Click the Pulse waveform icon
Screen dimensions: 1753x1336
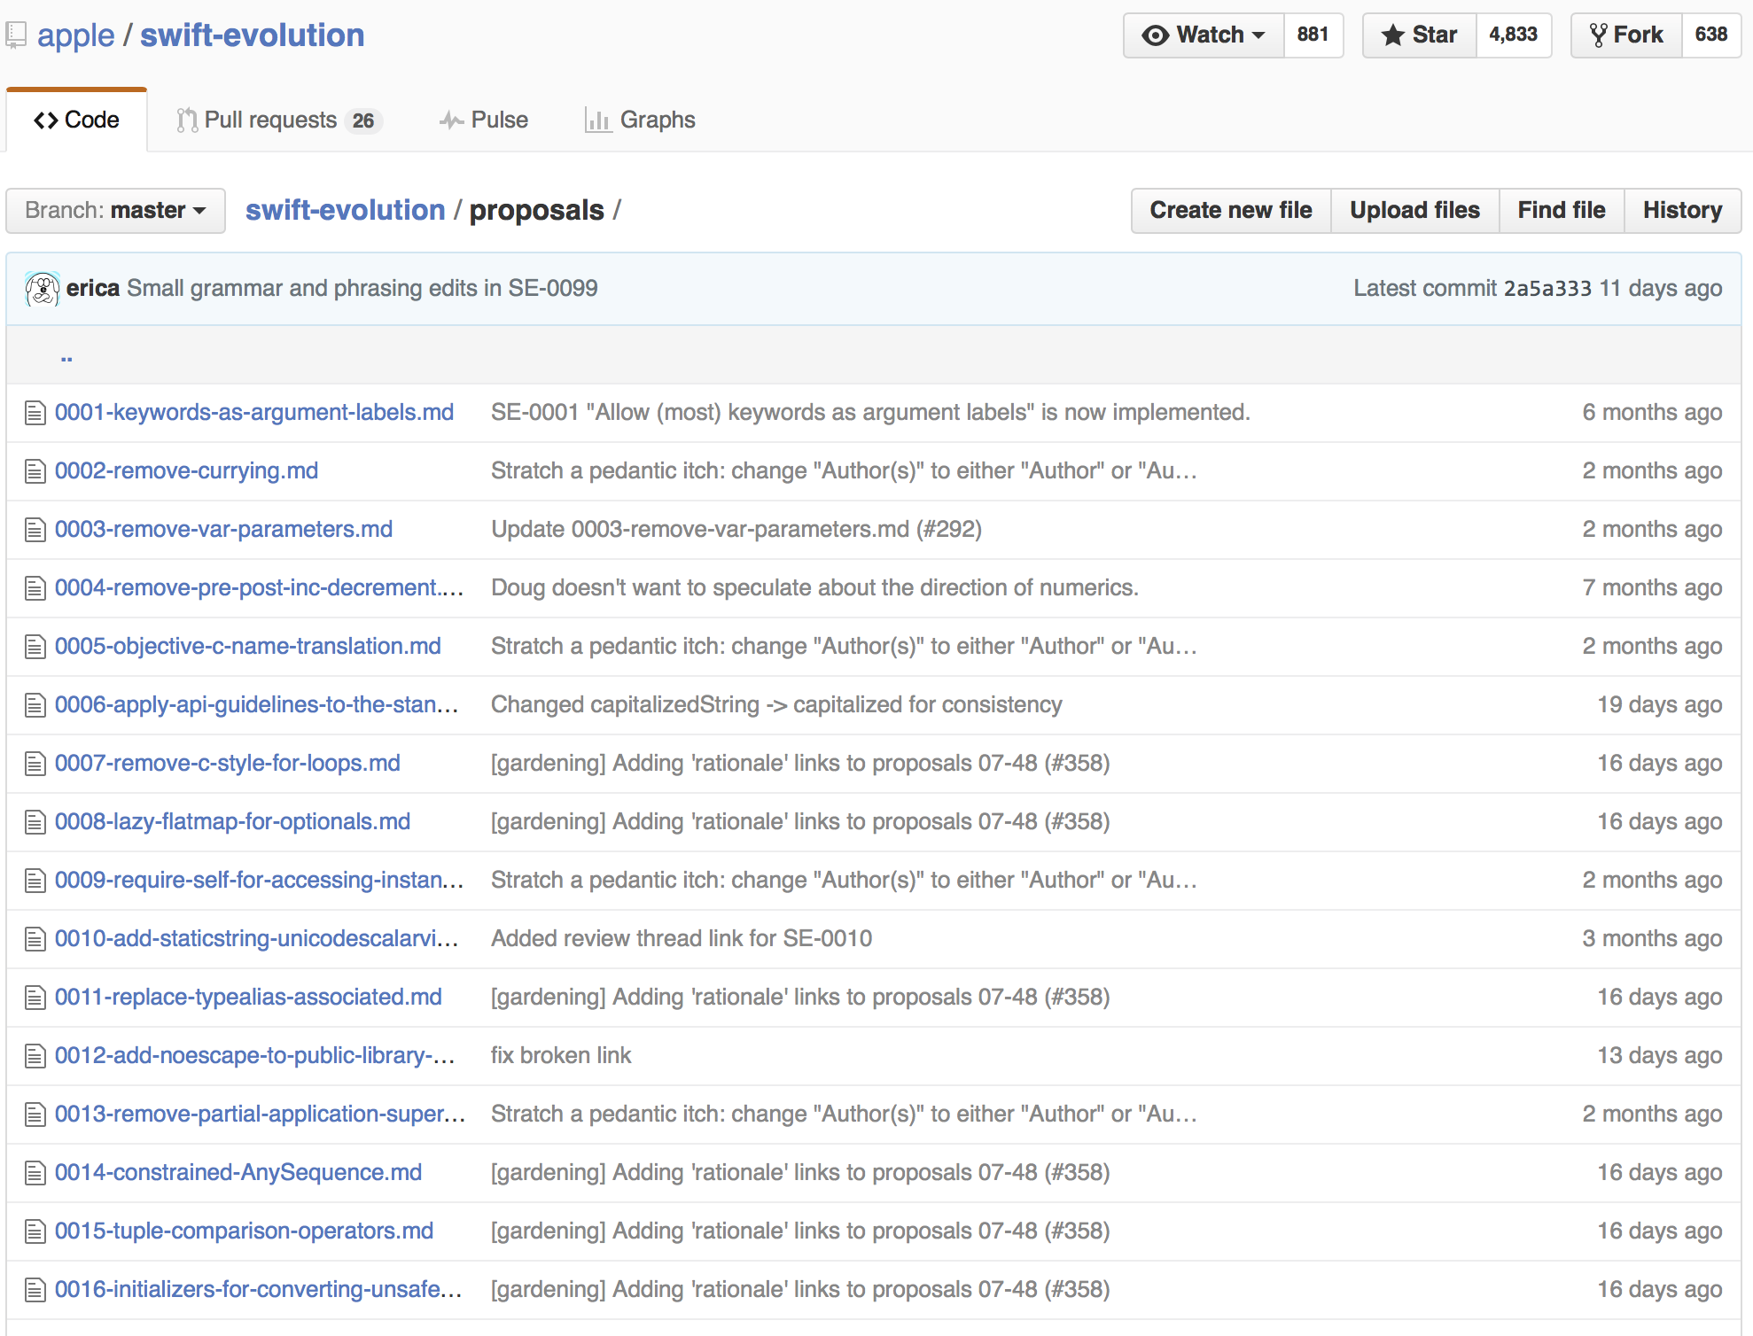tap(452, 120)
